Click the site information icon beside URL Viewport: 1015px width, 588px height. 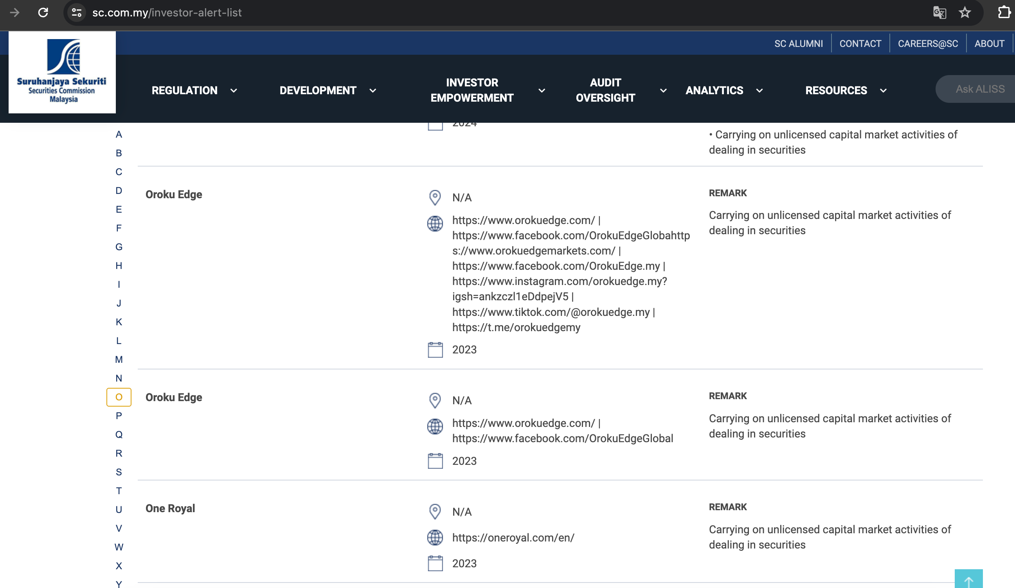tap(77, 13)
